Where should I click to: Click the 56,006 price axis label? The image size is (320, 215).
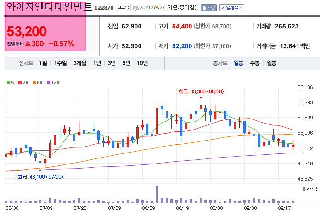[x=305, y=133]
